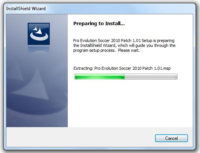Select the Extracting file name label
Viewport: 200px width, 153px height.
click(122, 68)
